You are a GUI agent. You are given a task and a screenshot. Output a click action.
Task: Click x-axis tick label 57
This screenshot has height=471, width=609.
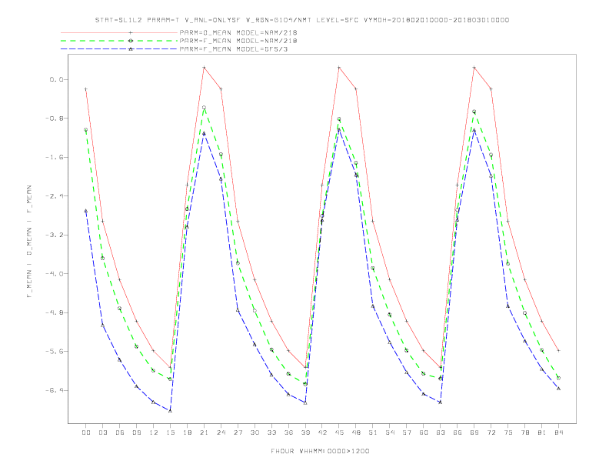click(407, 433)
